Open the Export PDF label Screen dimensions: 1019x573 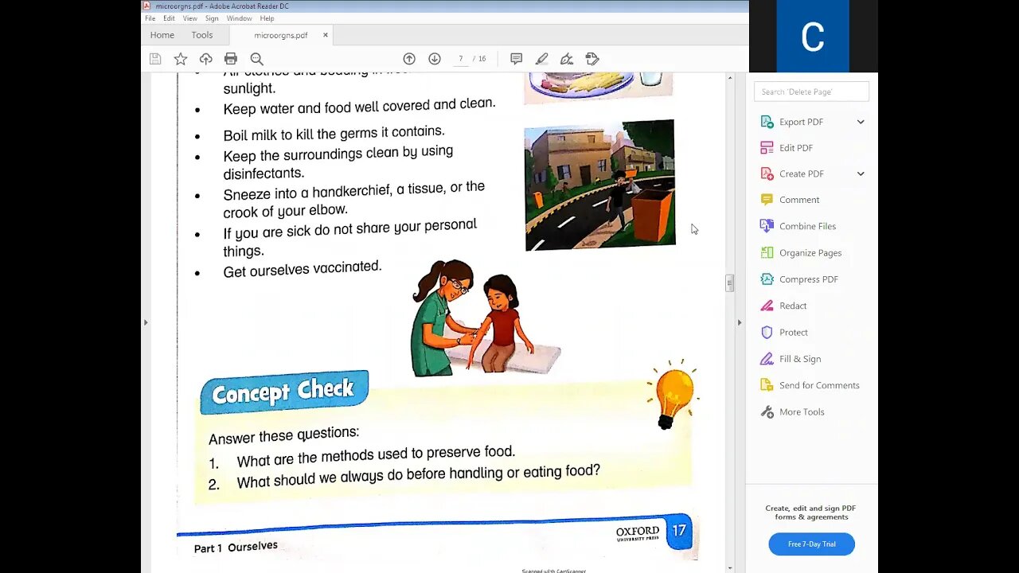[801, 122]
